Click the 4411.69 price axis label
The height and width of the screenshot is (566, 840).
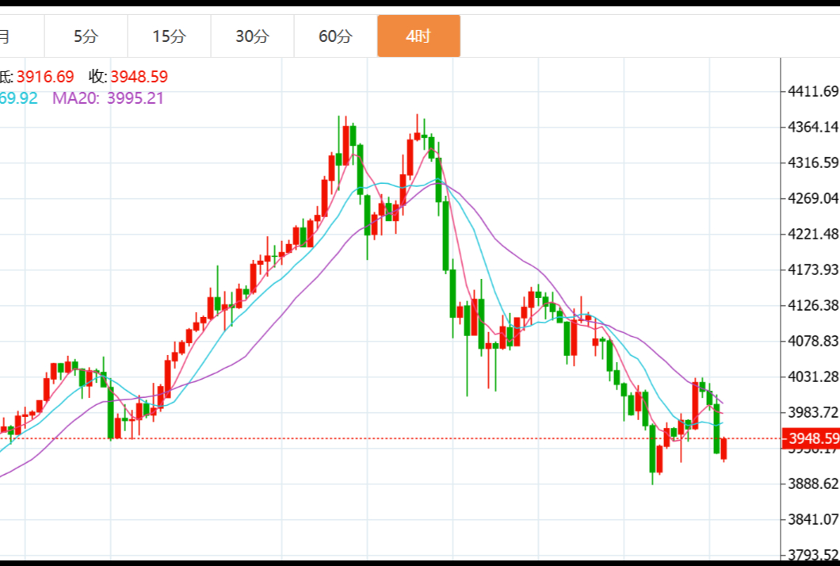(x=813, y=91)
